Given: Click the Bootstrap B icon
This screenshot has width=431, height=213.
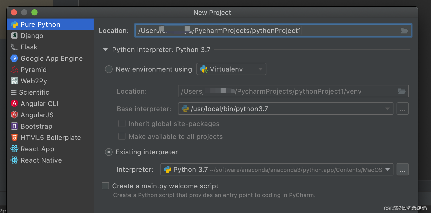Looking at the screenshot, I should click(x=14, y=126).
